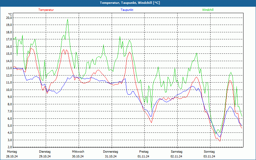Click the blue Taupunkt legend label
Viewport: 256px width, 160px height.
pos(127,10)
